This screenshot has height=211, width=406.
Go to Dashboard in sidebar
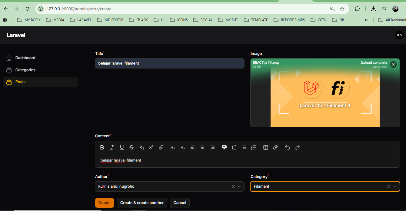pyautogui.click(x=25, y=58)
